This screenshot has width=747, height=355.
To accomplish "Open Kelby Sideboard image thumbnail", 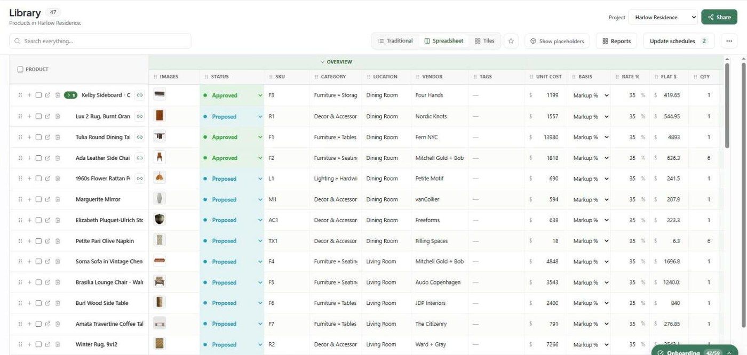I will [x=159, y=95].
